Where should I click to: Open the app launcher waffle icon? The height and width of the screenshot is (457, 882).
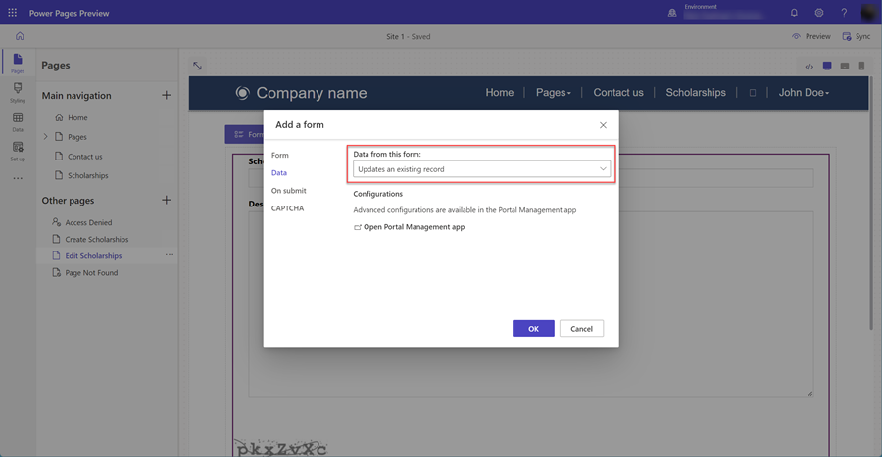point(13,13)
